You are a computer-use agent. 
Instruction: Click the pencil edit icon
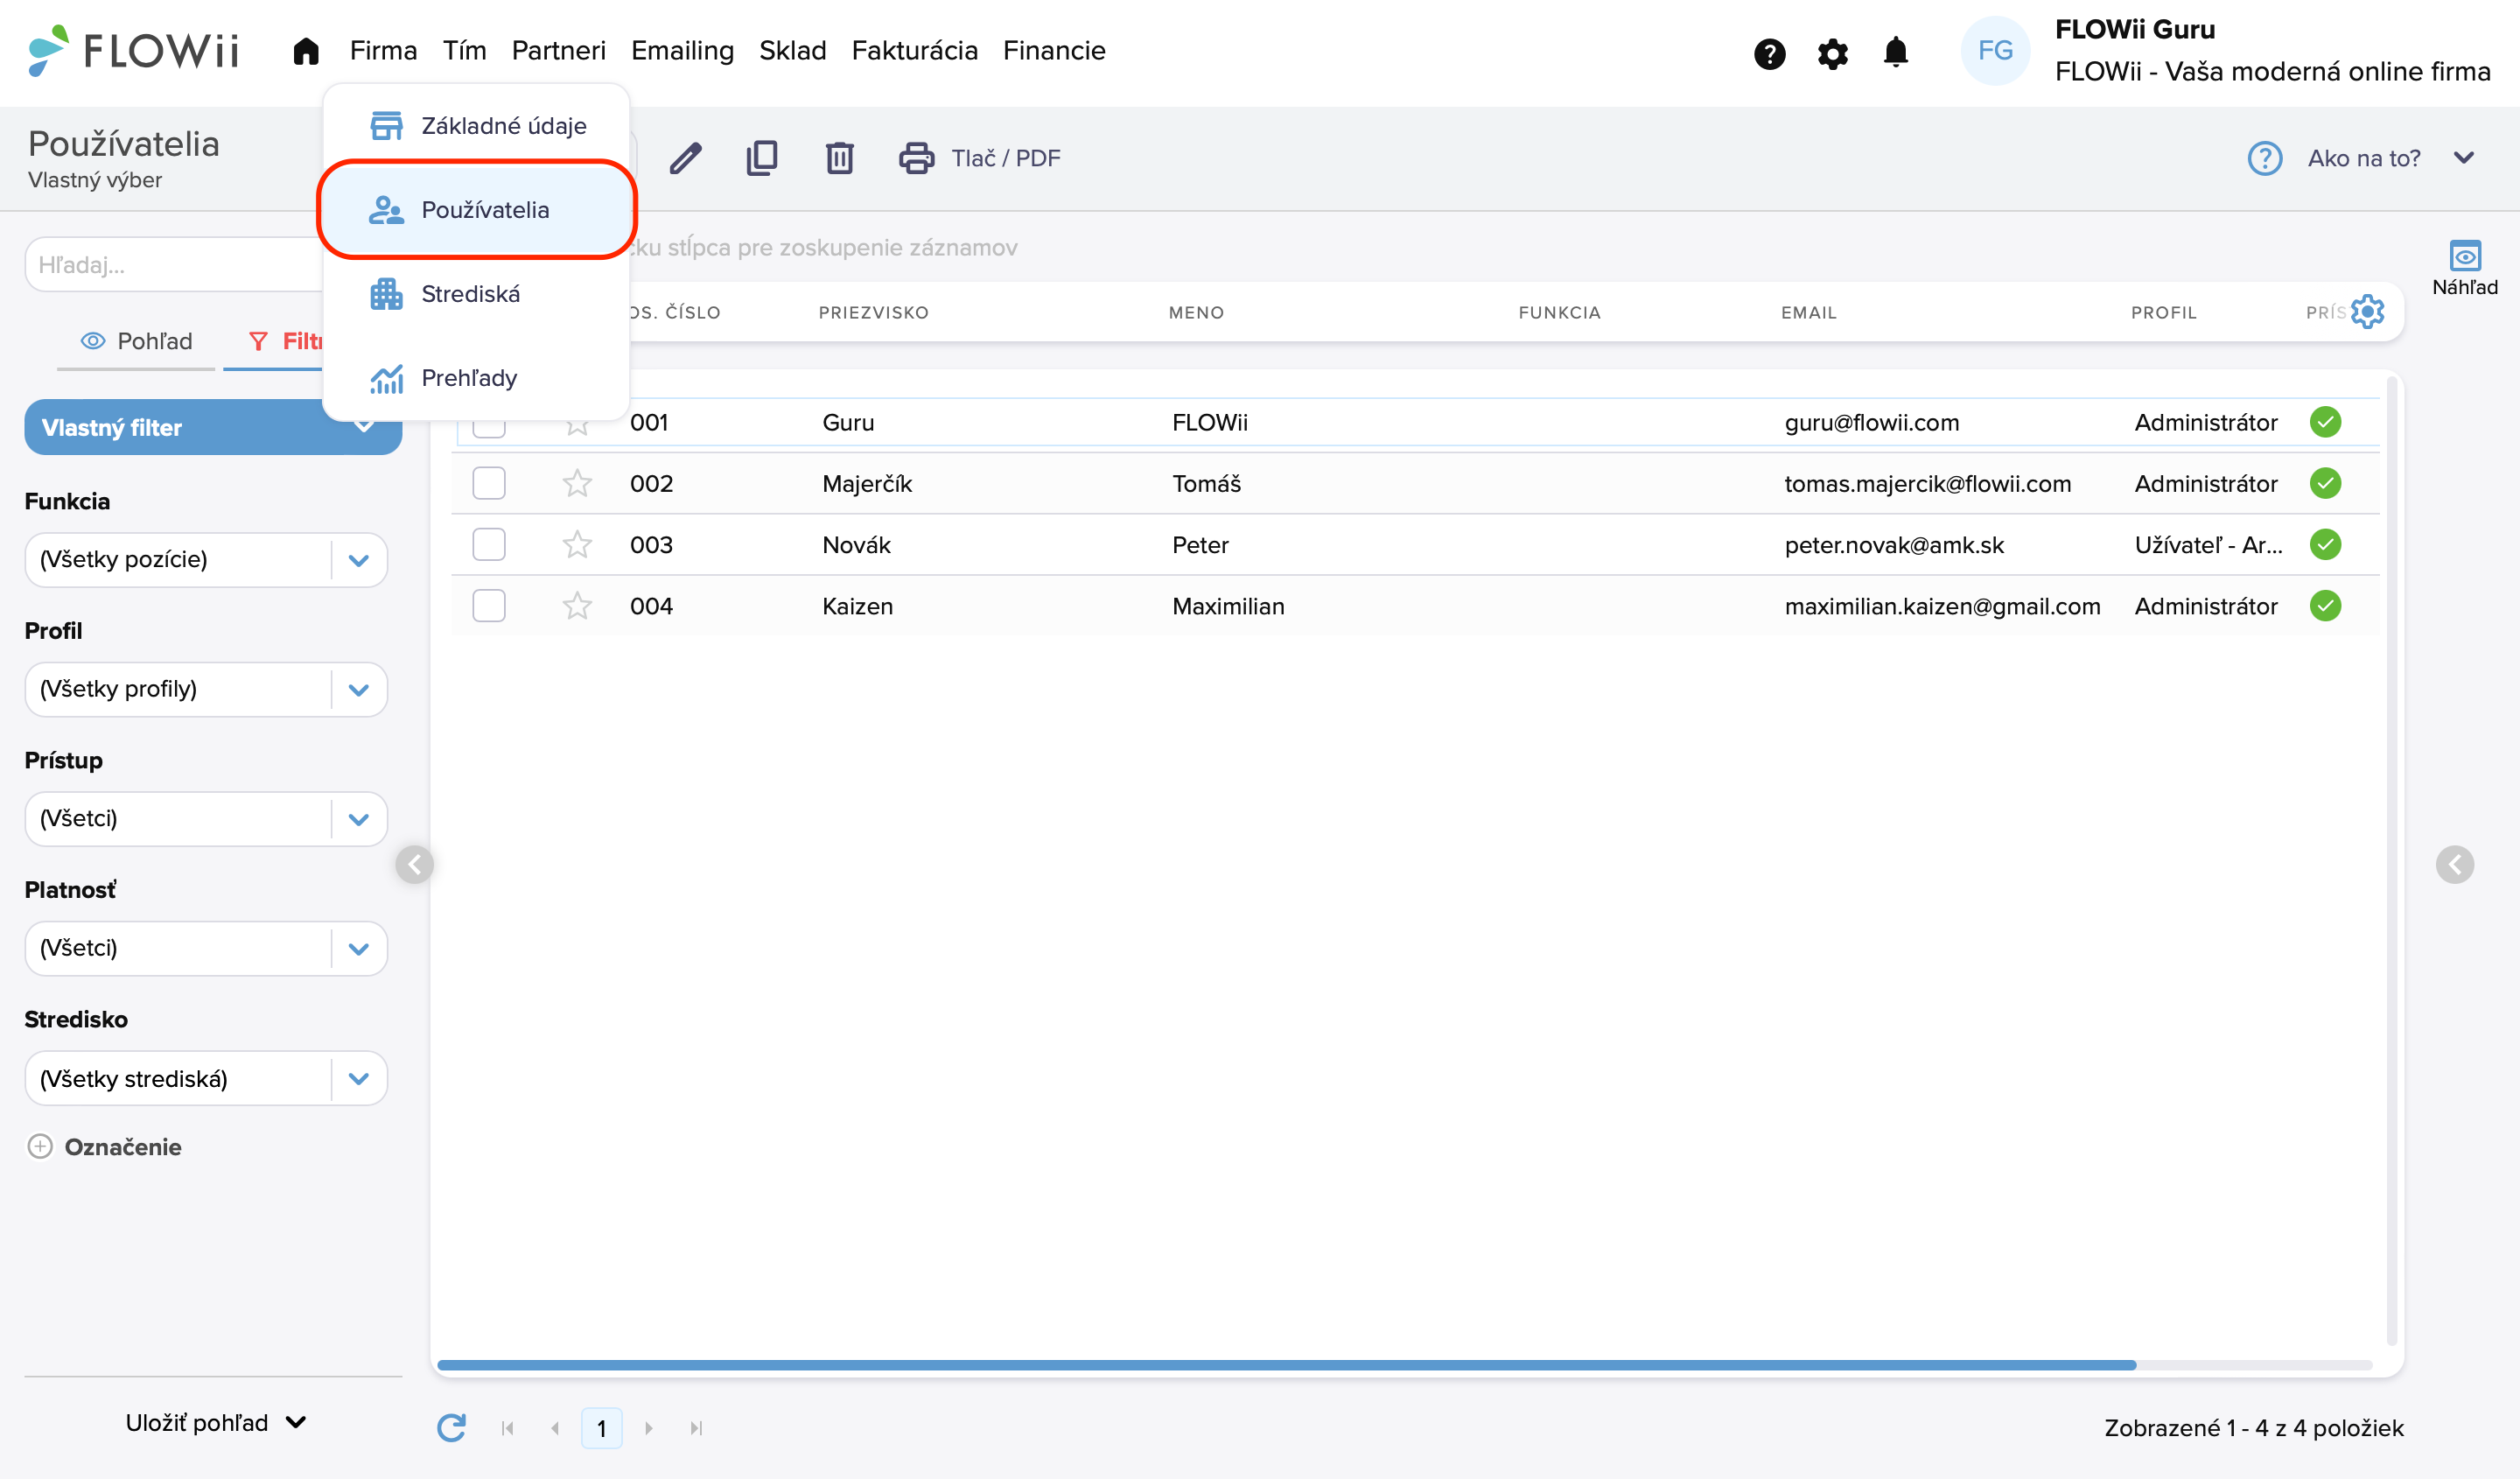(x=685, y=158)
